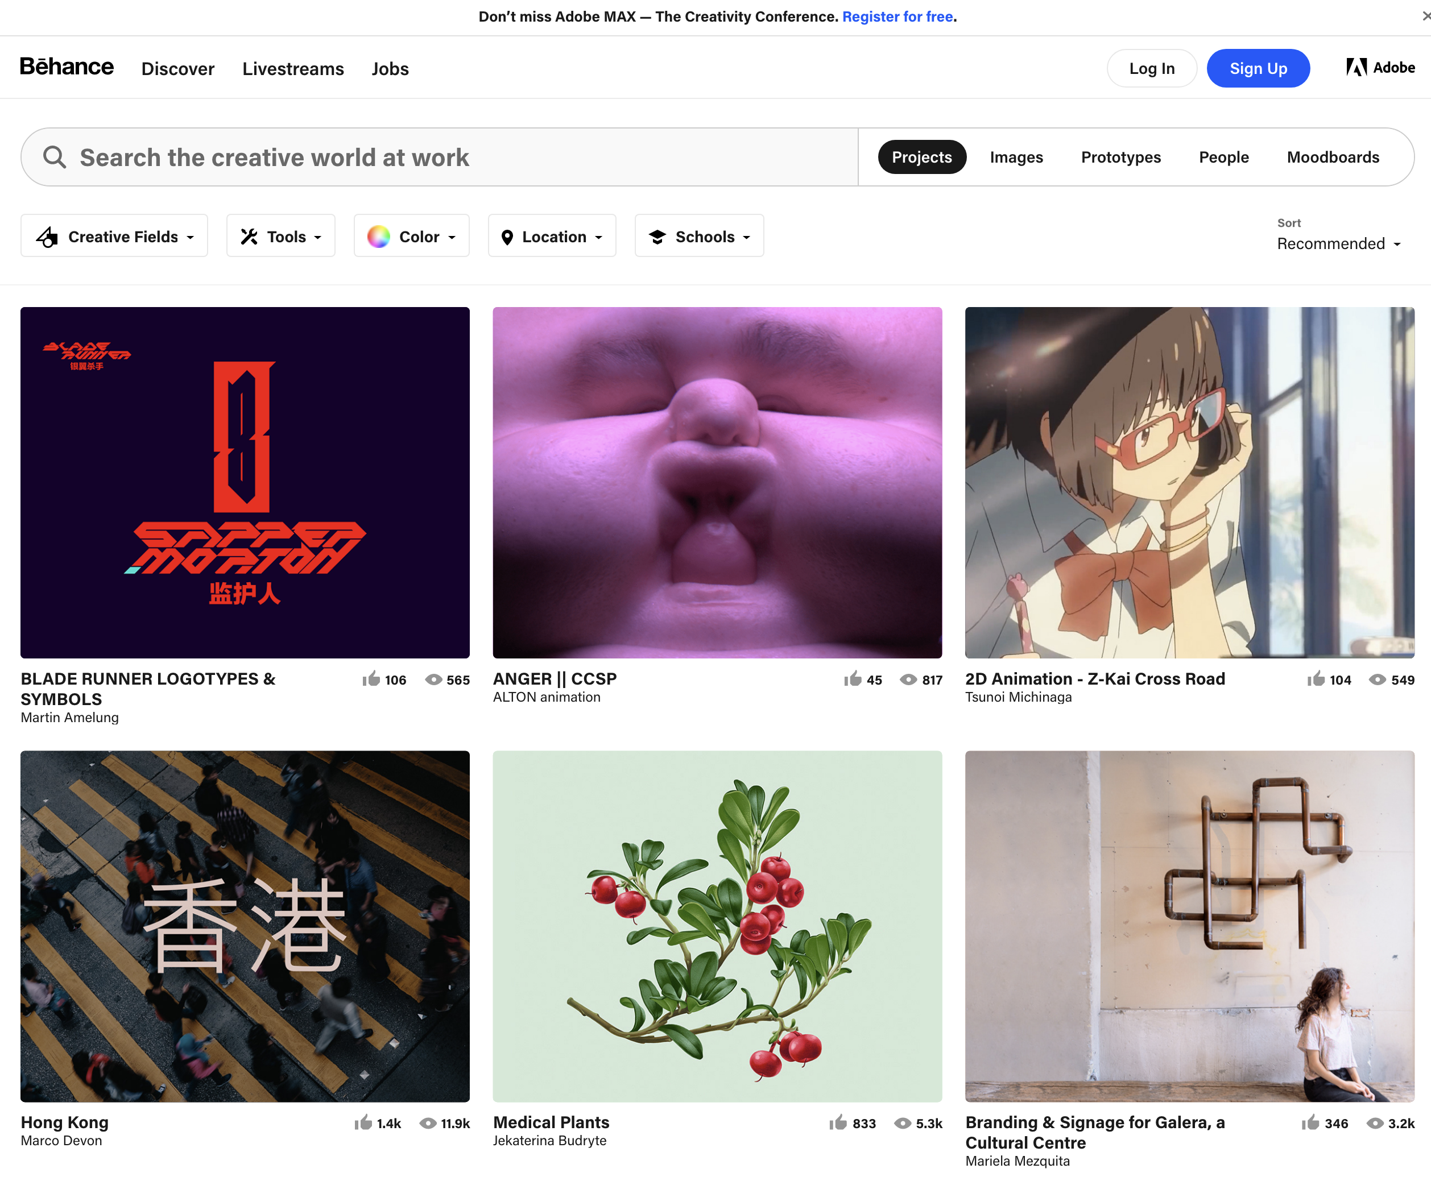1431x1185 pixels.
Task: Click the color wheel icon
Action: point(379,237)
